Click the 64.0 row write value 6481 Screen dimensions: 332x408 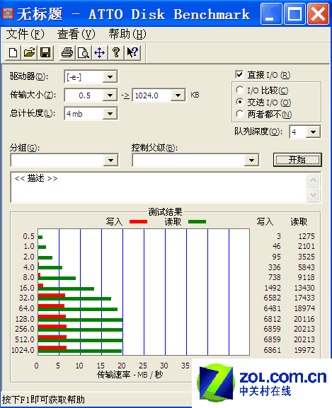[272, 308]
